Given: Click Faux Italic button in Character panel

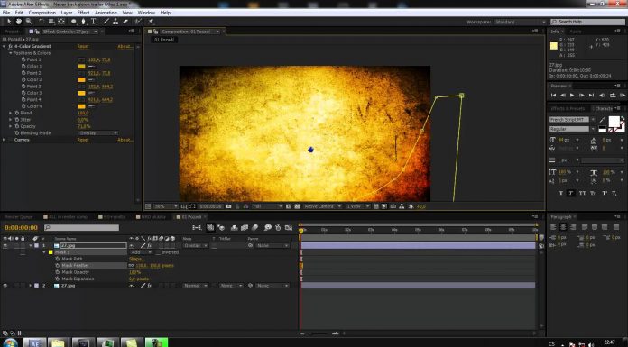Looking at the screenshot, I should point(571,193).
